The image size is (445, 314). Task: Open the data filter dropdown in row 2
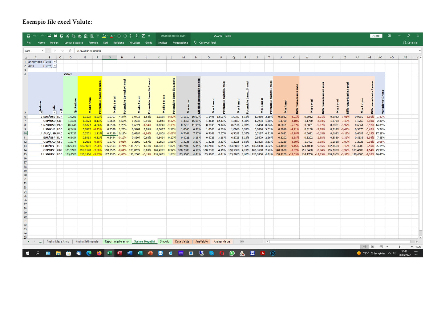55,66
